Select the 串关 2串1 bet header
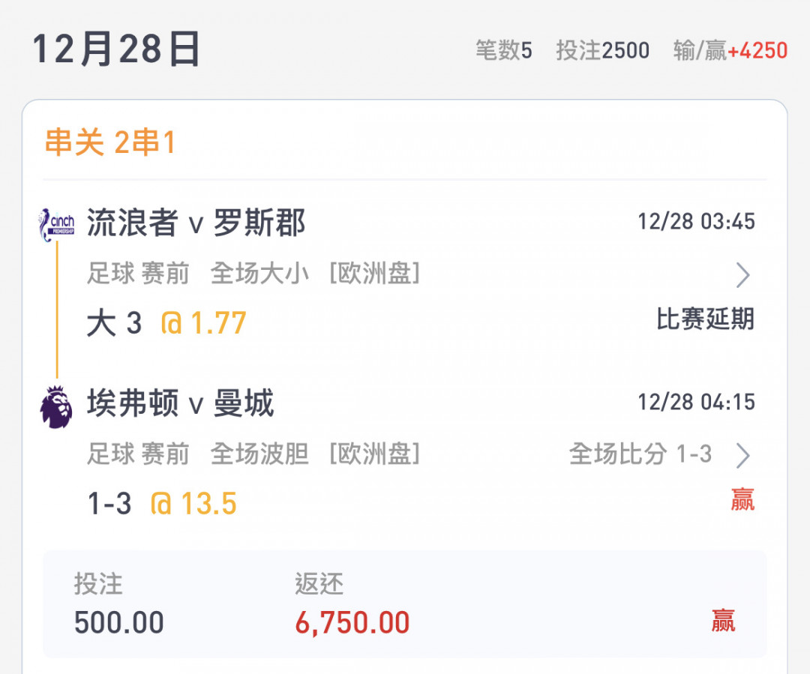 pos(110,142)
